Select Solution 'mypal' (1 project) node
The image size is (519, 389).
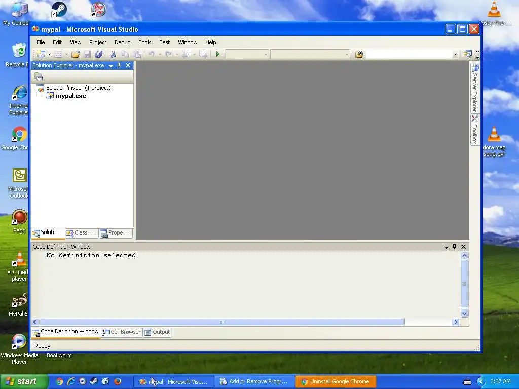pyautogui.click(x=78, y=88)
